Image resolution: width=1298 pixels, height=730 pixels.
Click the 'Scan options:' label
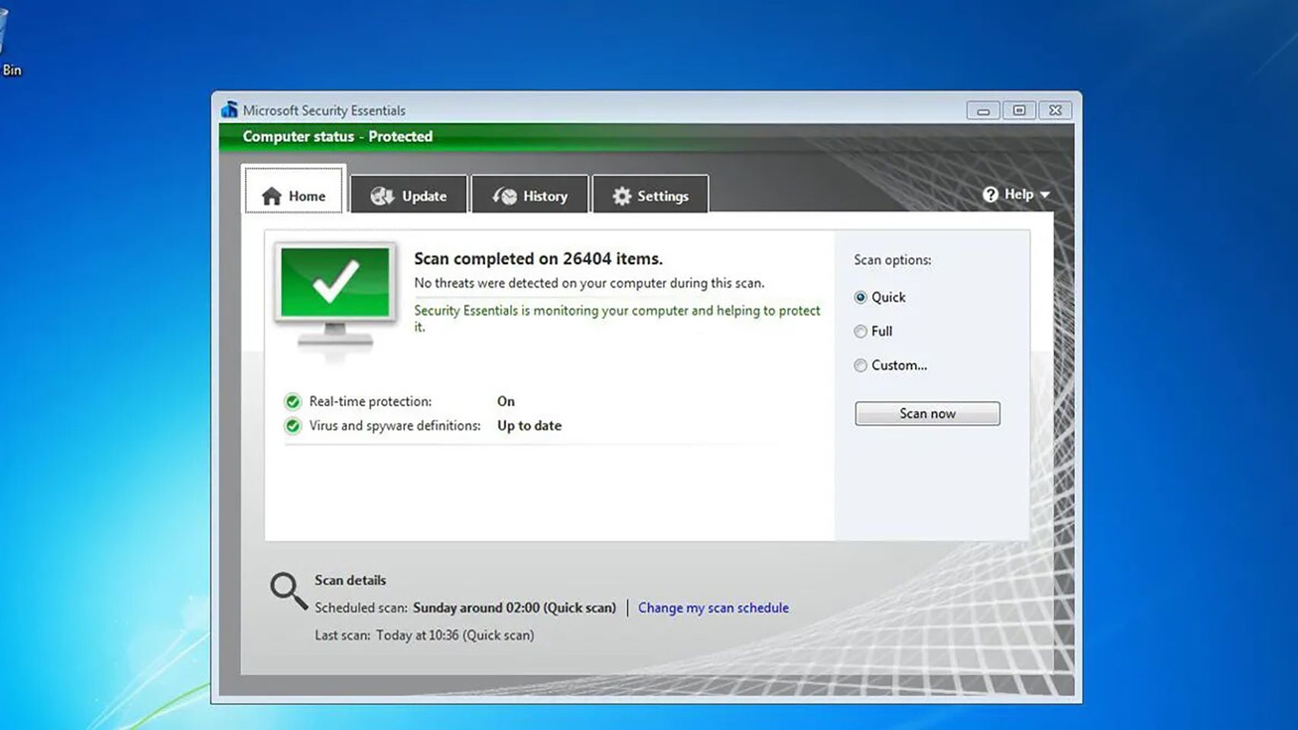tap(892, 260)
